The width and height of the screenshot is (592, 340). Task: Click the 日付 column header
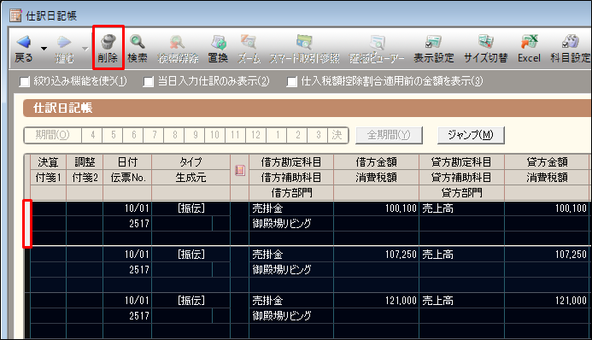pos(127,162)
